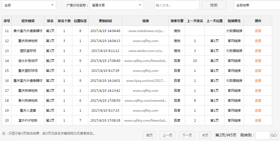Select keyword 室外PSP地板
The image size is (280, 141).
(x=28, y=121)
